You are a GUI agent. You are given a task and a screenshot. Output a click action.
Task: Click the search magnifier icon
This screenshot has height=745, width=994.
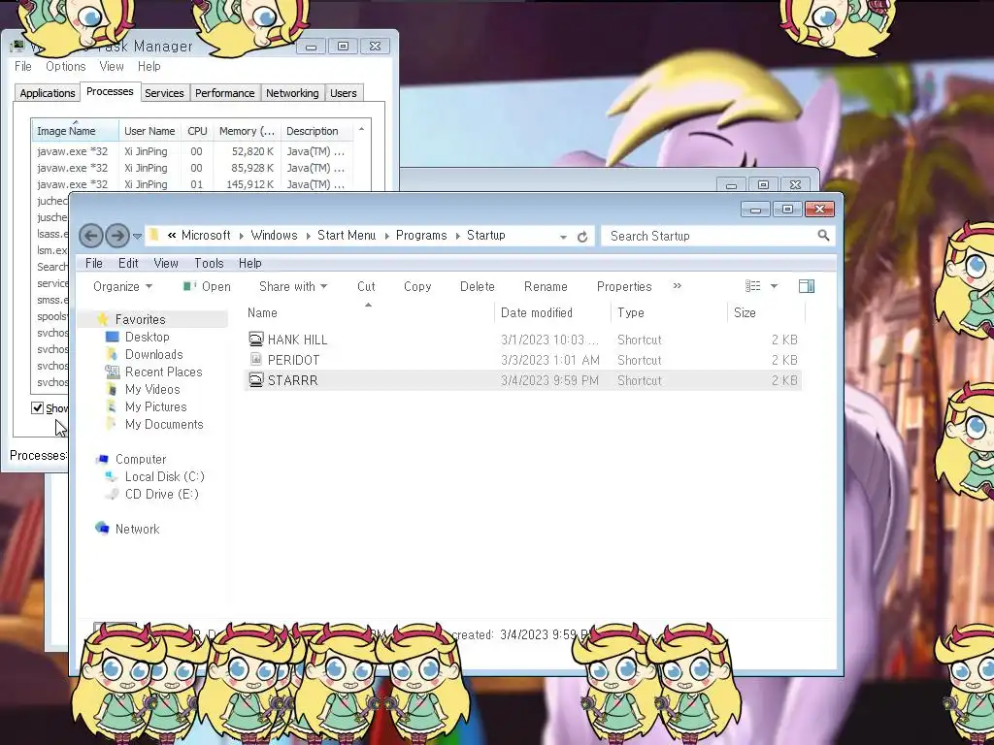coord(823,236)
